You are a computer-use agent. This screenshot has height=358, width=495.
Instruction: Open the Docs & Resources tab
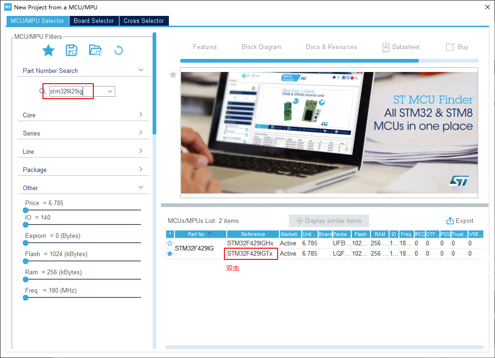tap(331, 47)
